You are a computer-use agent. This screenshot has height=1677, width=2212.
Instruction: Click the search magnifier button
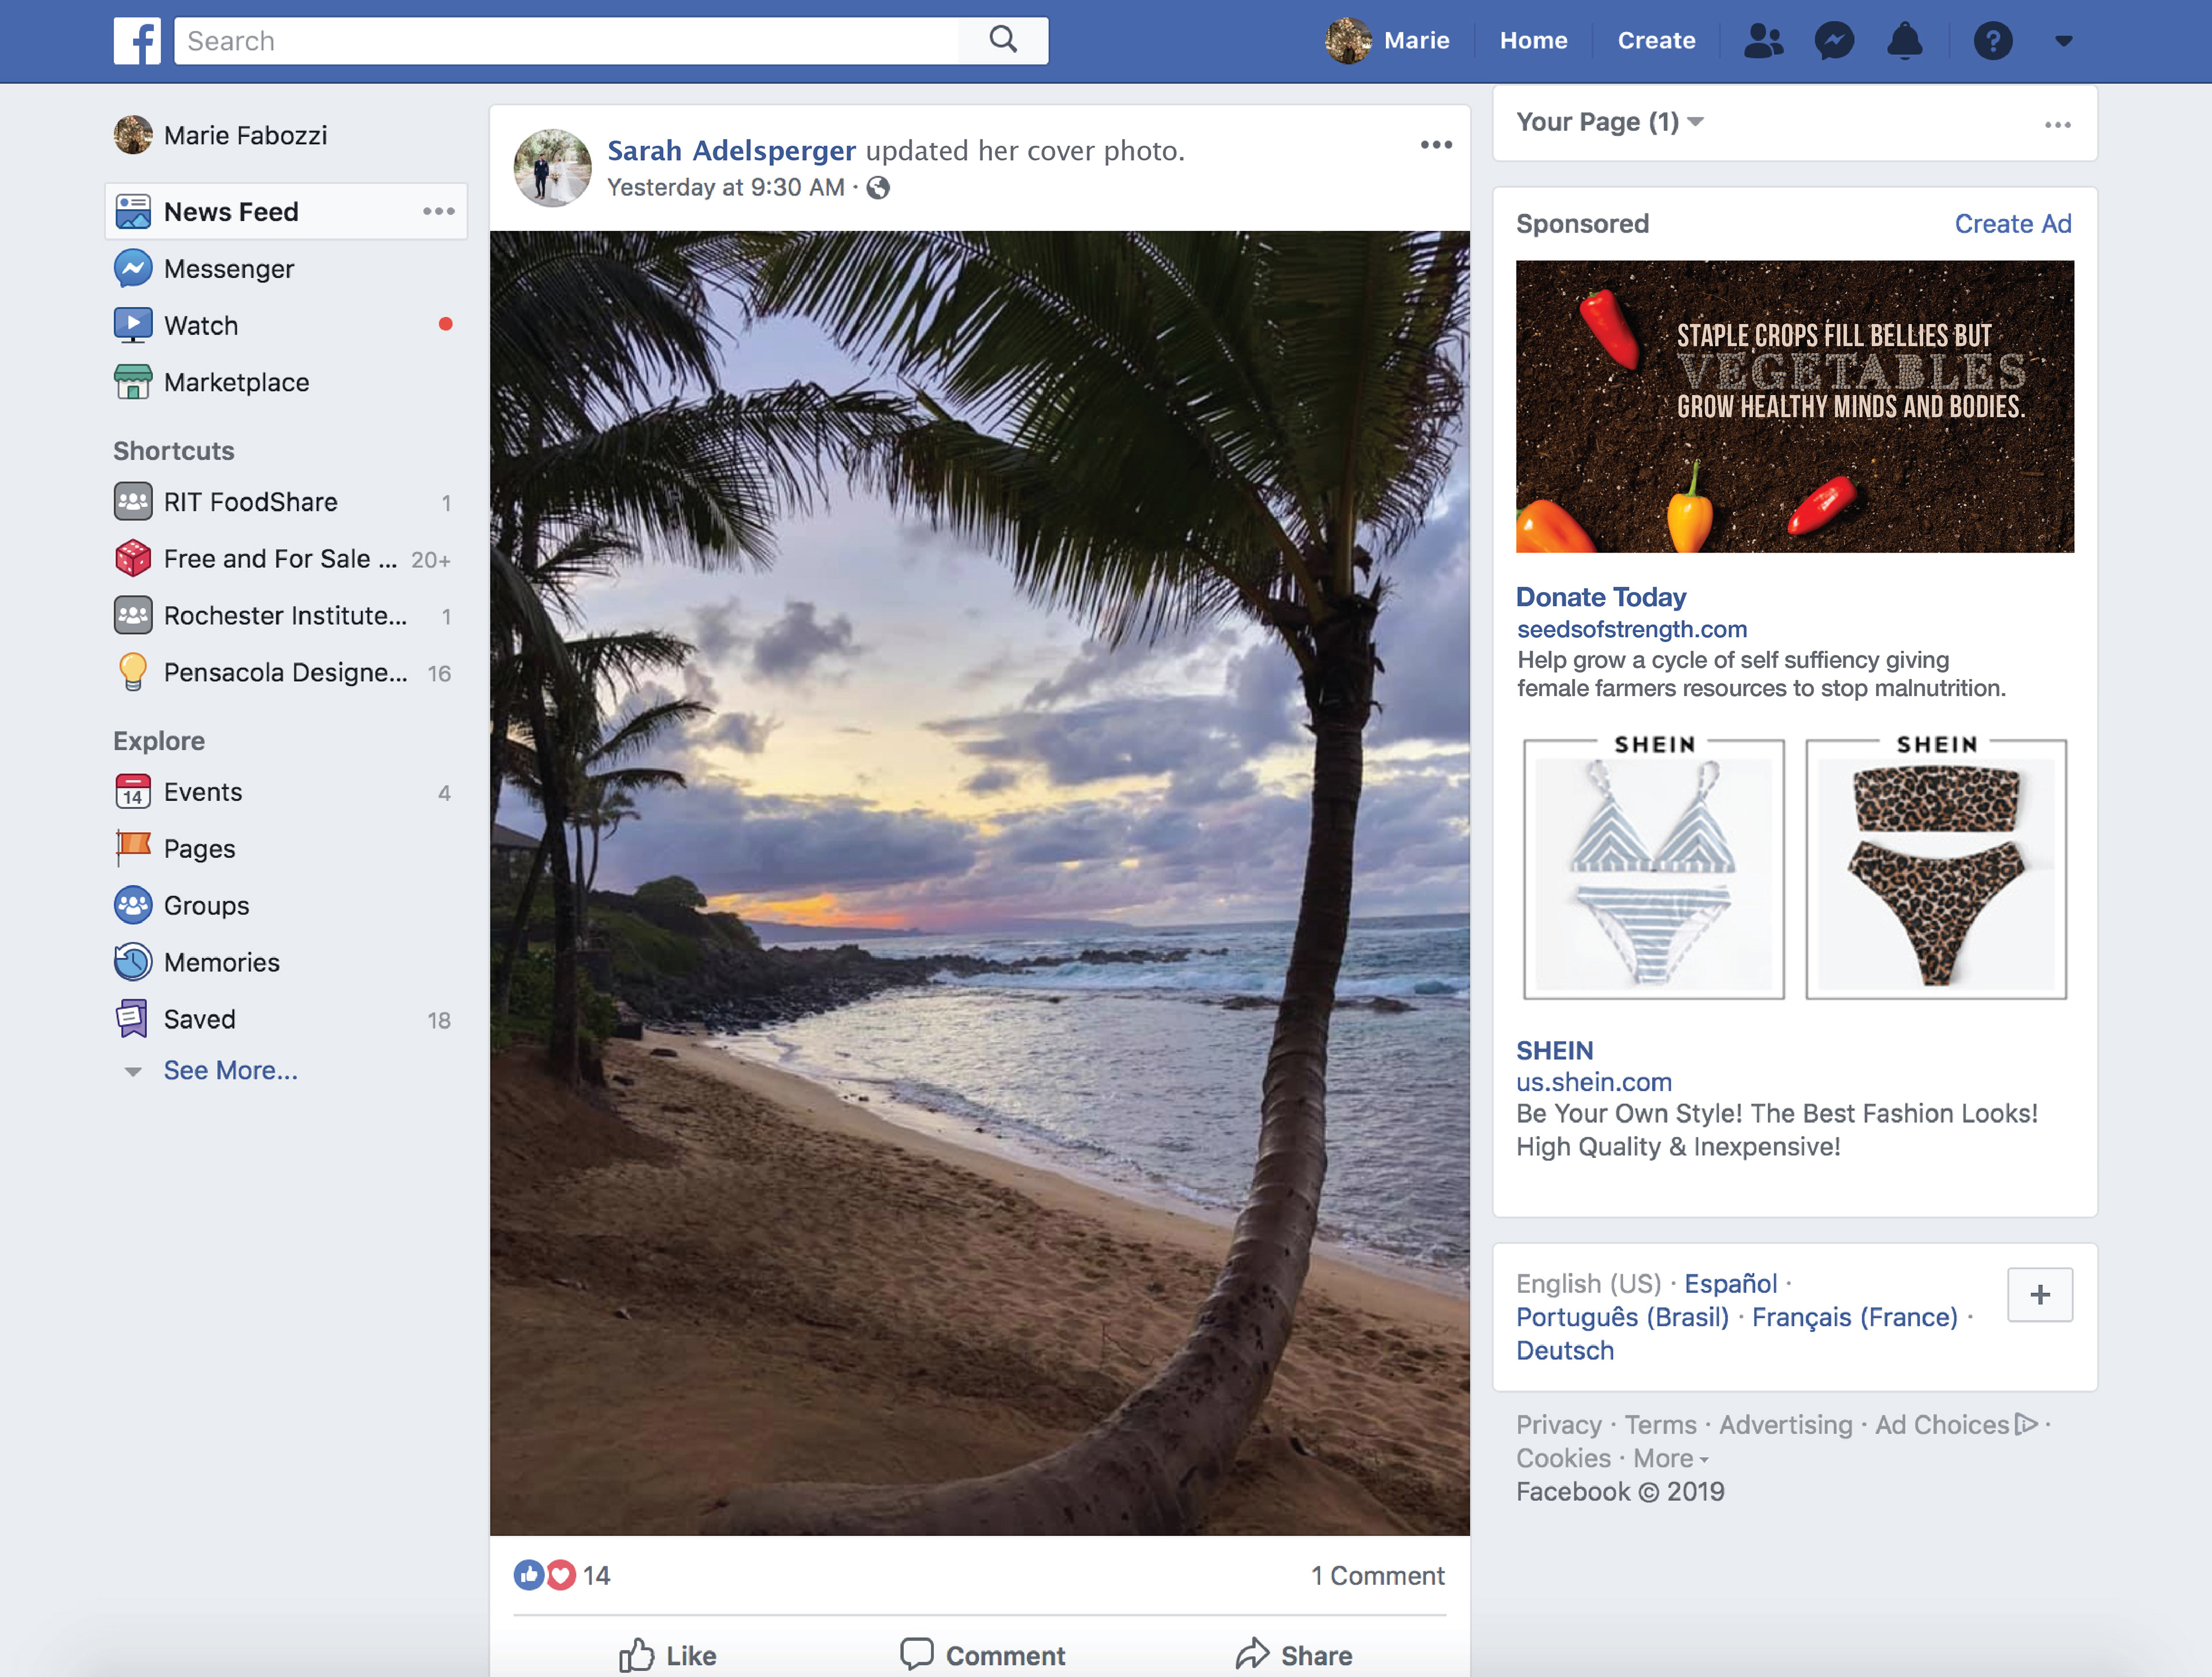[1003, 41]
